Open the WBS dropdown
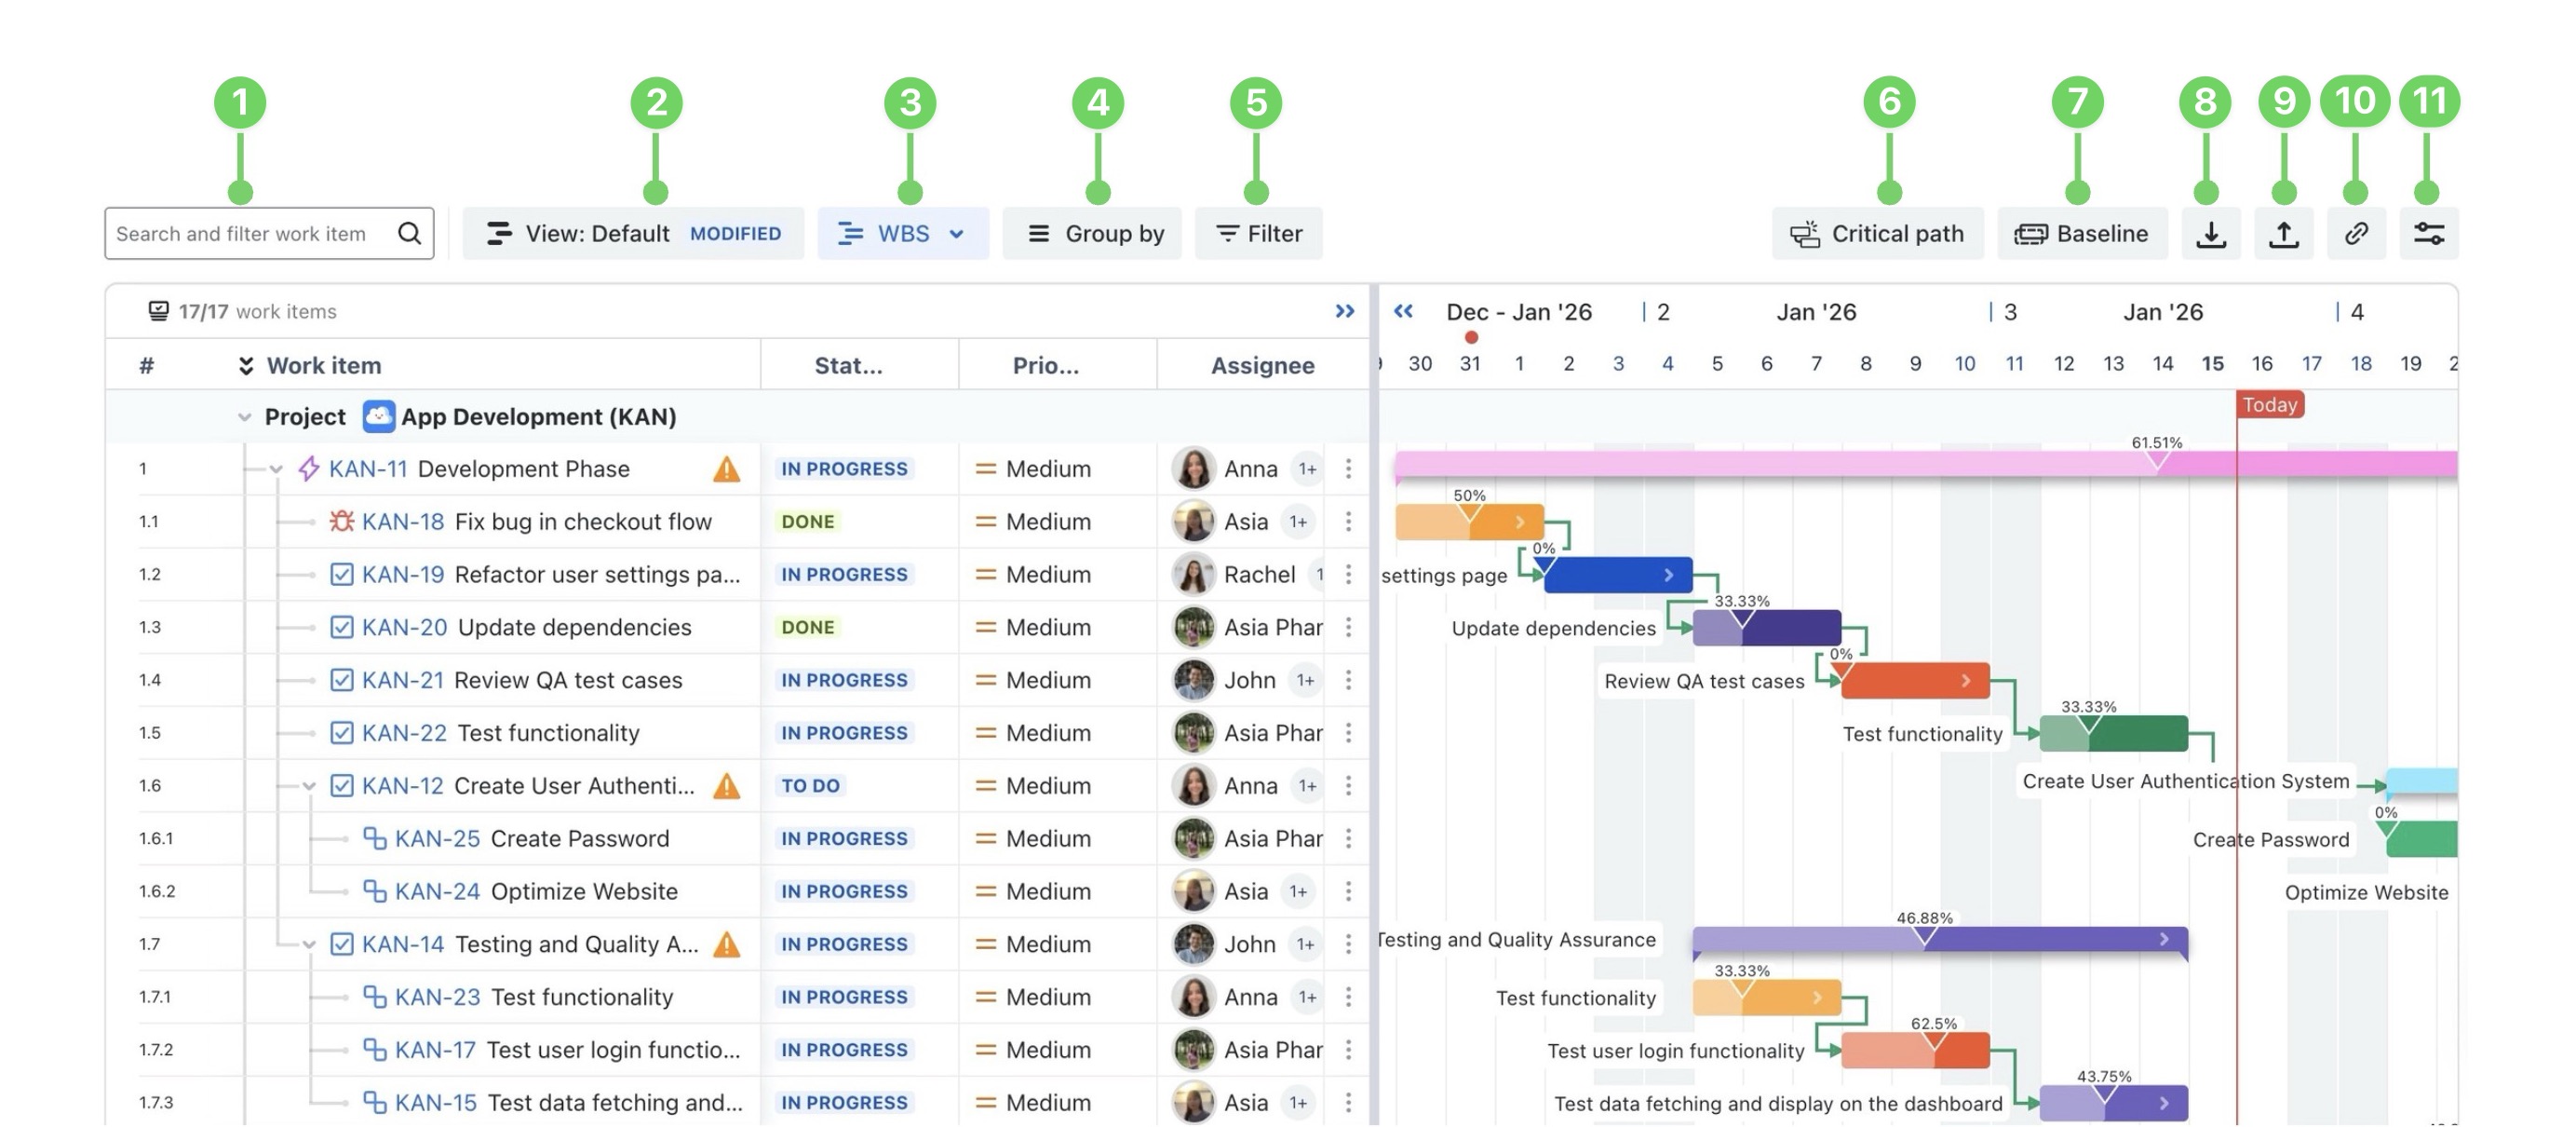 point(902,234)
